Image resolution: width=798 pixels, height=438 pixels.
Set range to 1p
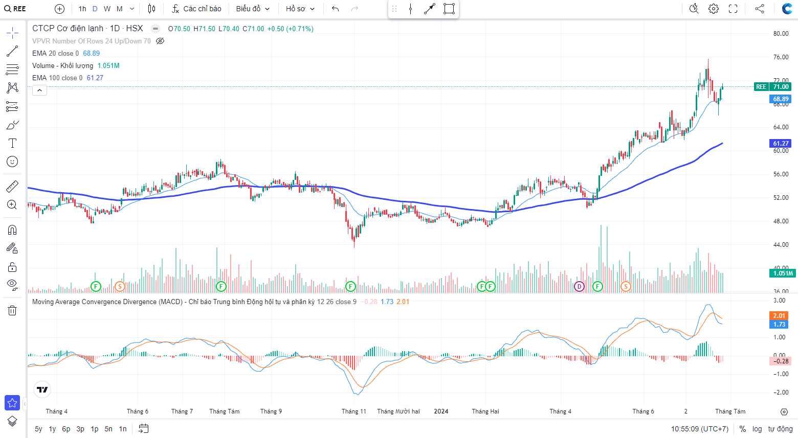[x=95, y=429]
